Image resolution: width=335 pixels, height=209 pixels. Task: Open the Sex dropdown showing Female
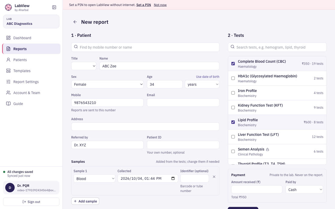coord(107,84)
